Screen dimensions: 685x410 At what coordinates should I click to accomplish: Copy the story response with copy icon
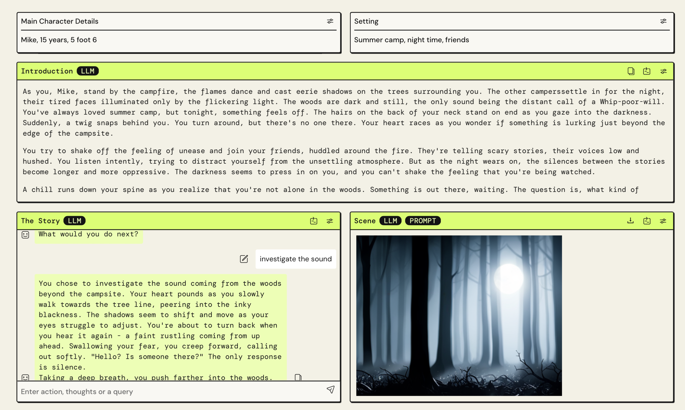click(298, 377)
